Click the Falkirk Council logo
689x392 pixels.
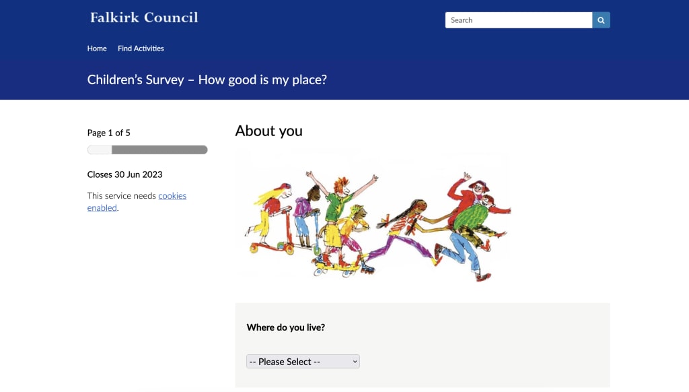[144, 18]
